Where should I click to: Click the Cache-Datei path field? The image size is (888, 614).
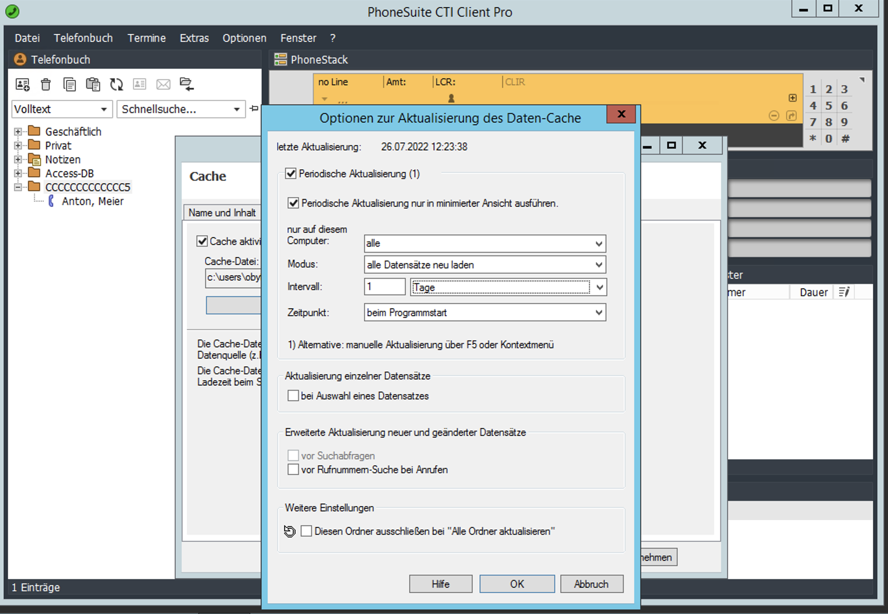coord(233,277)
